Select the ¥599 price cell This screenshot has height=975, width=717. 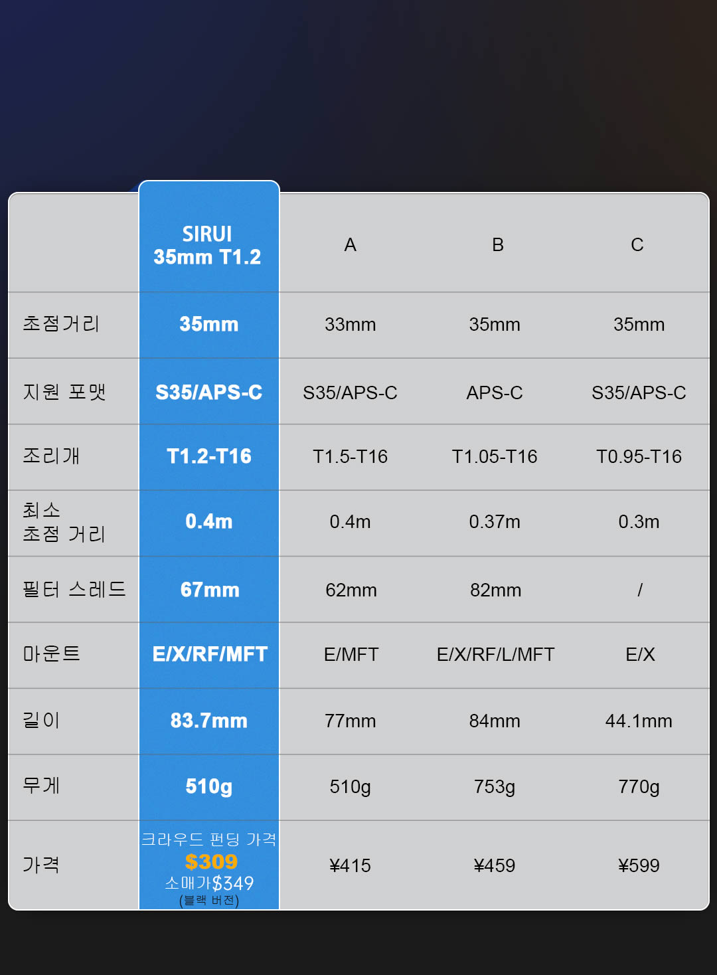[x=639, y=866]
